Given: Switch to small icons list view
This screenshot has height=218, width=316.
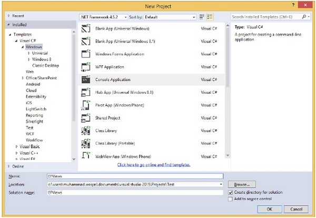Looking at the screenshot, I should click(210, 17).
